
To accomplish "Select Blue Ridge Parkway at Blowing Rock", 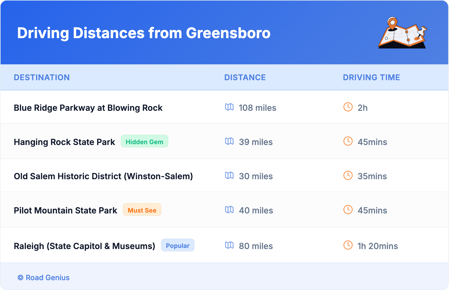I will [88, 108].
